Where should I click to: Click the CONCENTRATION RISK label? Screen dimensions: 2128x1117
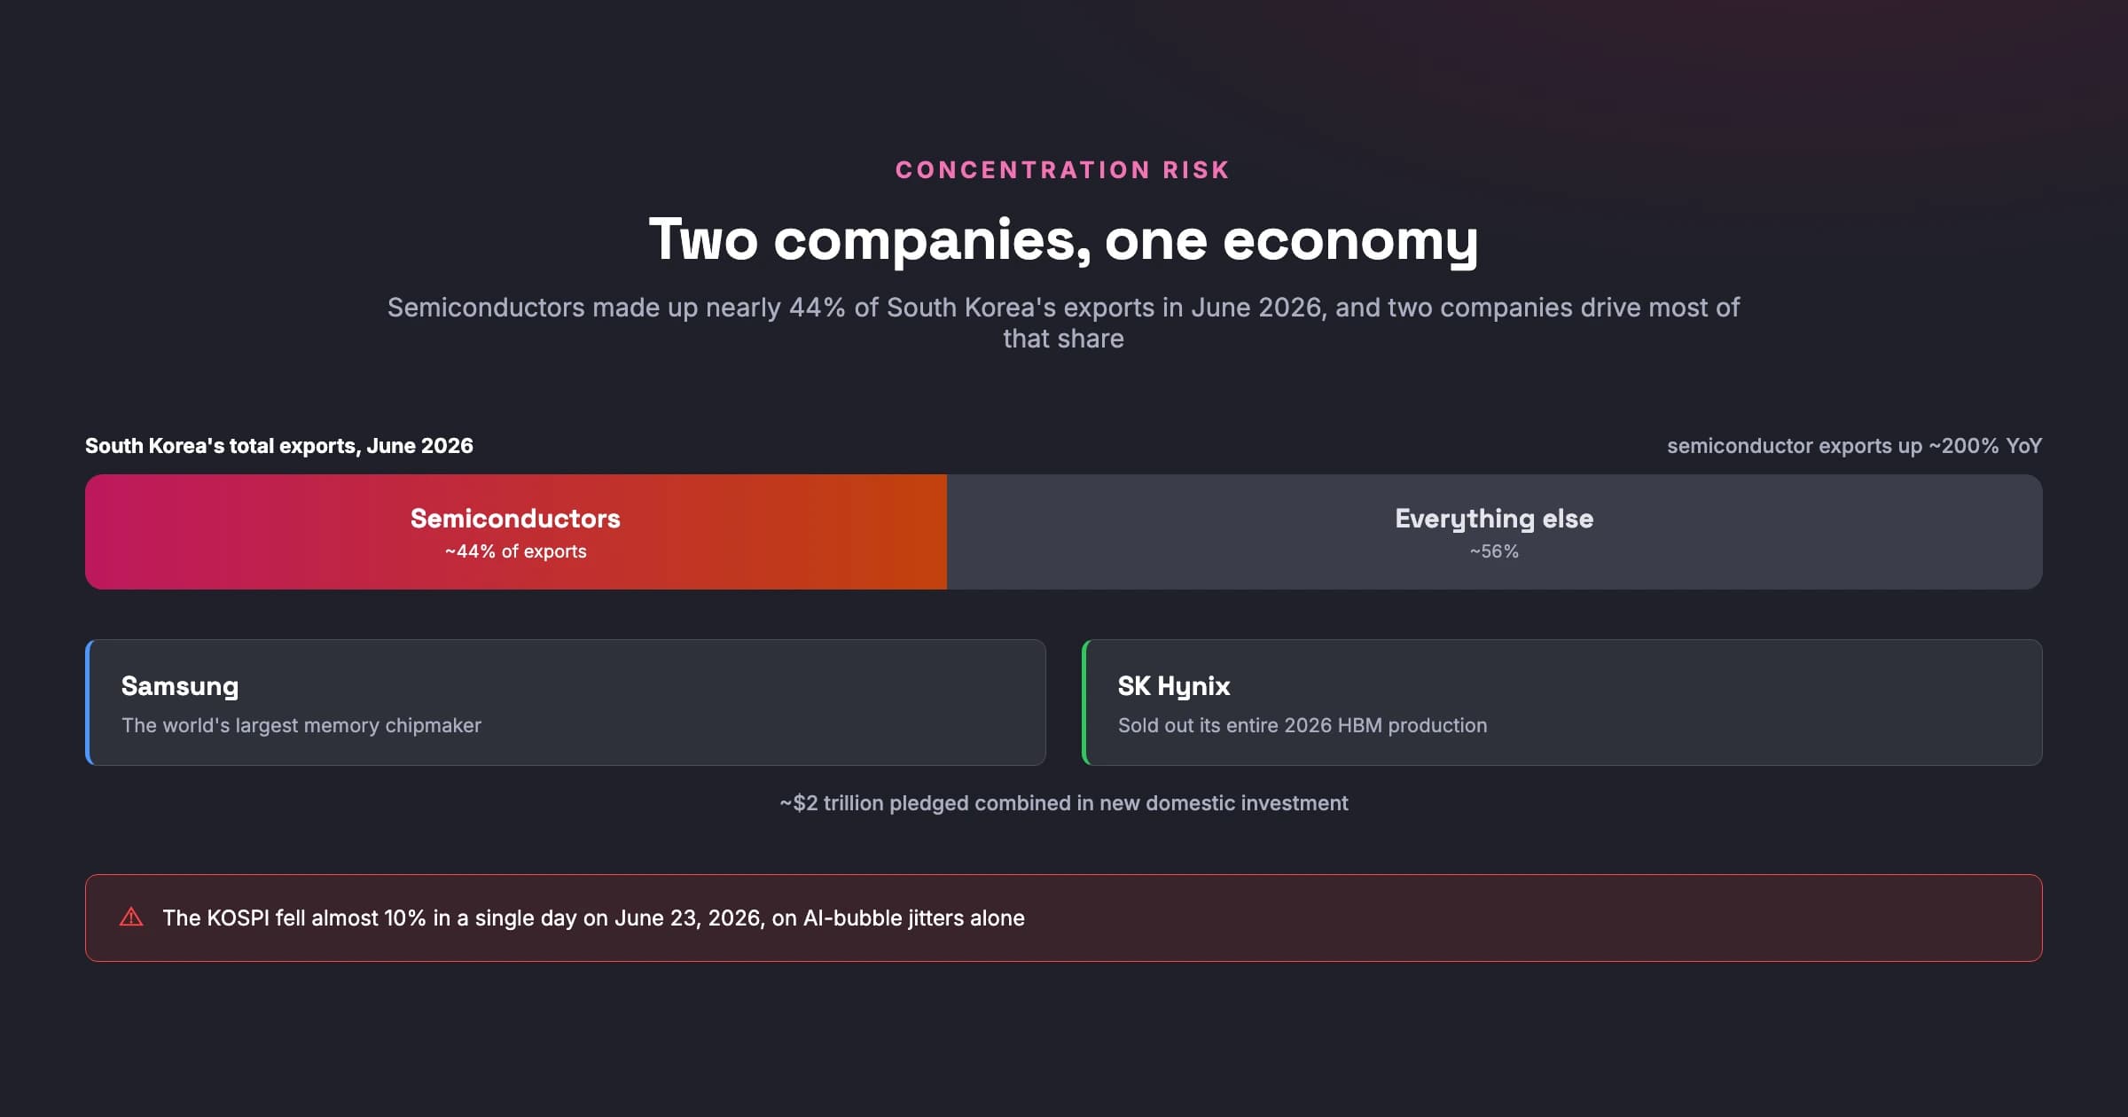pyautogui.click(x=1063, y=169)
